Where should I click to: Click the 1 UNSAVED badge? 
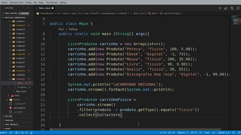point(24,13)
